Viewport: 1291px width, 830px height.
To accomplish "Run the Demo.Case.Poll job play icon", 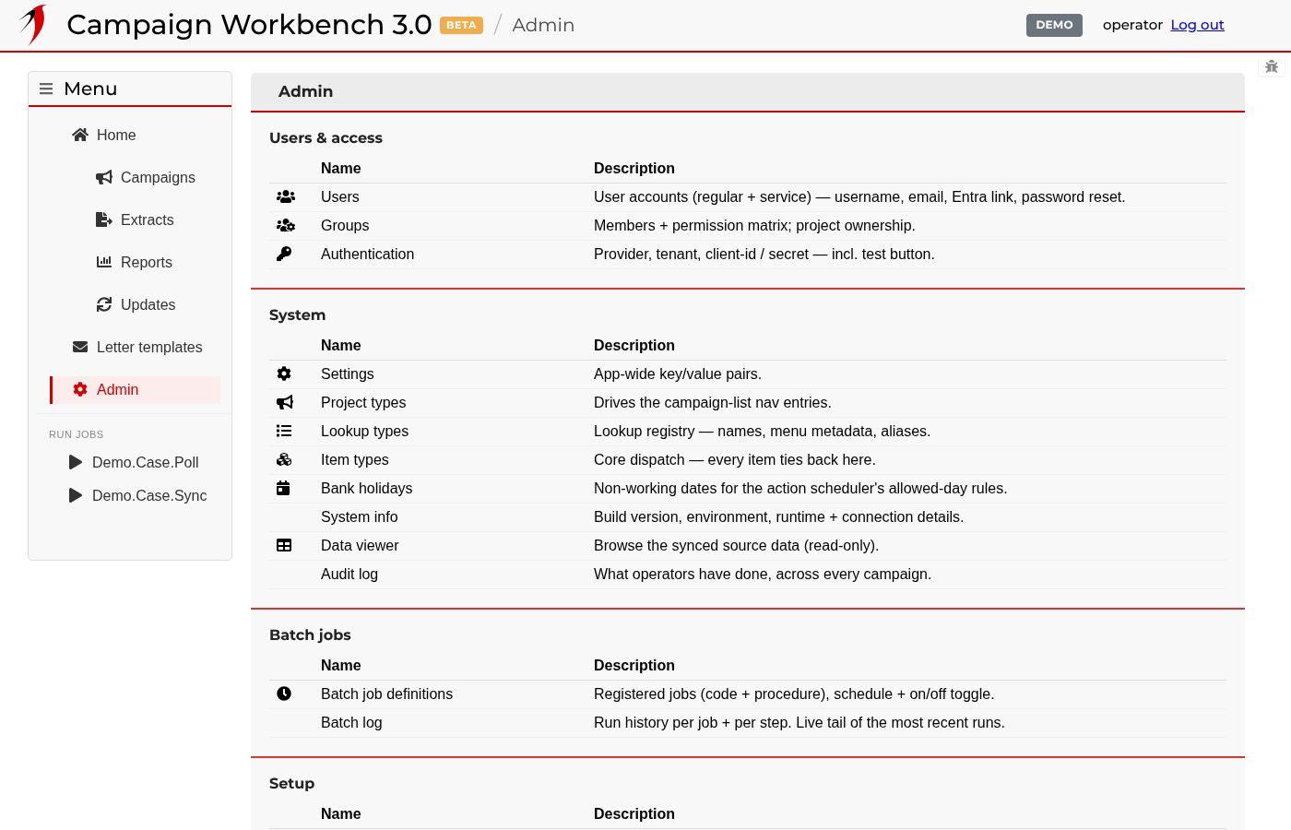I will pos(76,462).
